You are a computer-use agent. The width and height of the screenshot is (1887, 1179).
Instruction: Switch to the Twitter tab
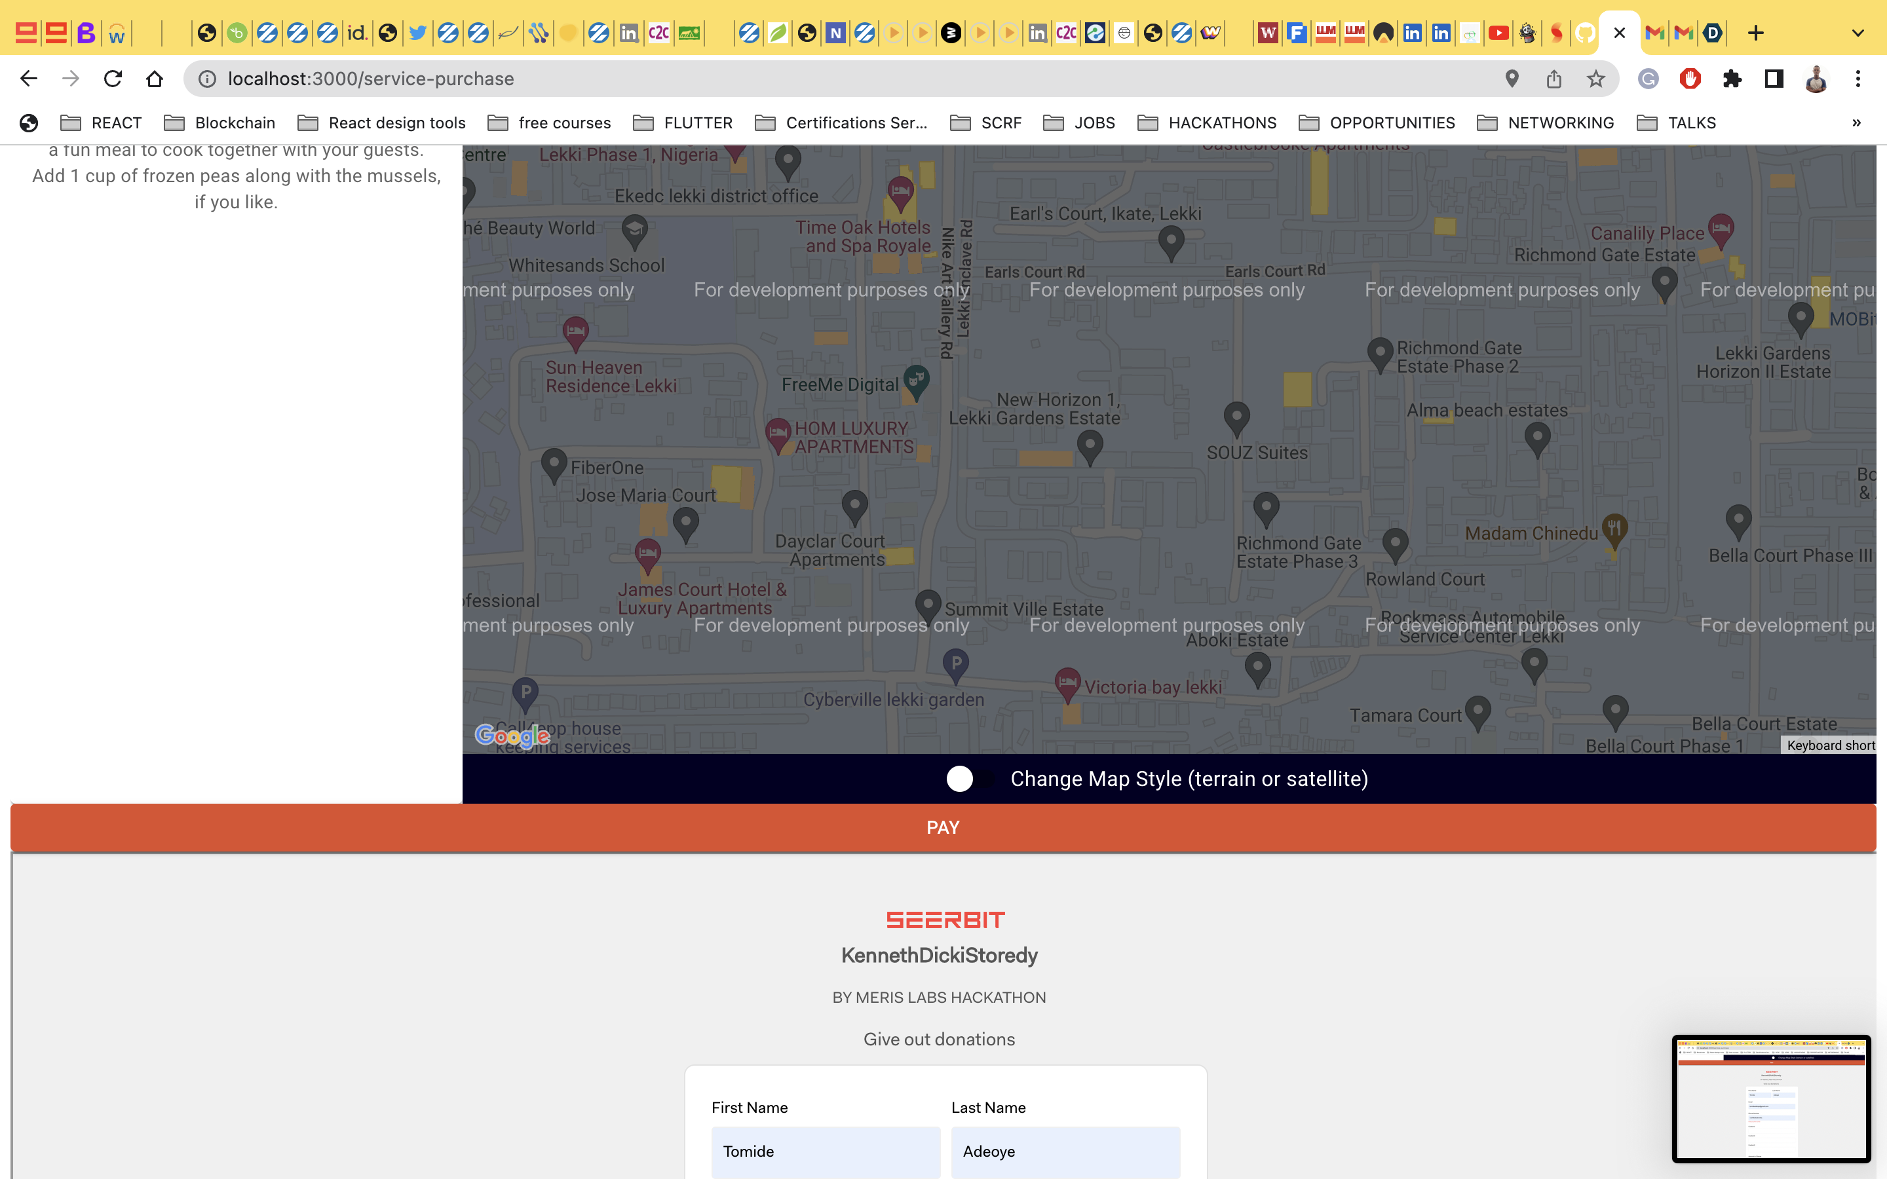(x=418, y=33)
